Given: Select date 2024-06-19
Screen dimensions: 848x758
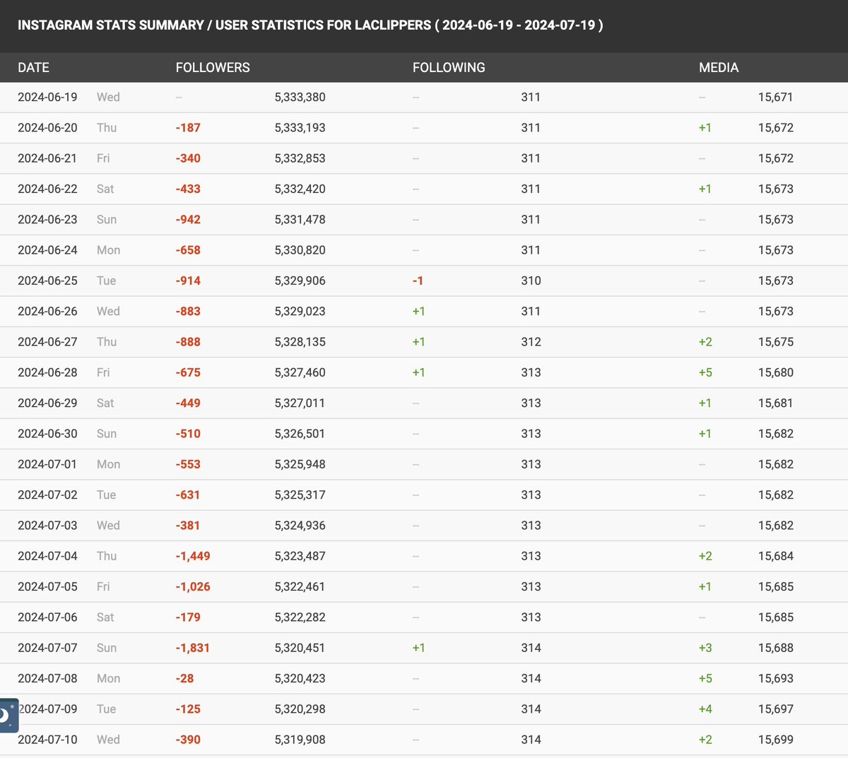Looking at the screenshot, I should coord(47,97).
